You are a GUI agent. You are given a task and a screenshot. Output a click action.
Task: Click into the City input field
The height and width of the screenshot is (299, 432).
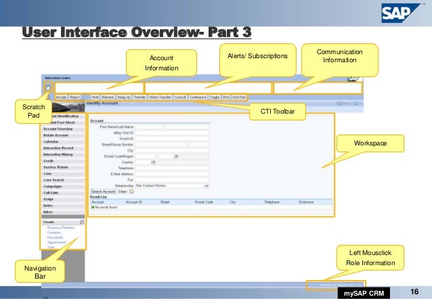click(172, 150)
